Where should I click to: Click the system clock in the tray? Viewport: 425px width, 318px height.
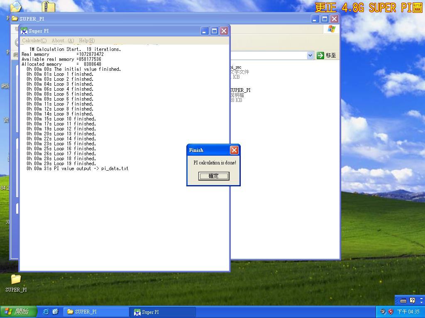pos(408,312)
